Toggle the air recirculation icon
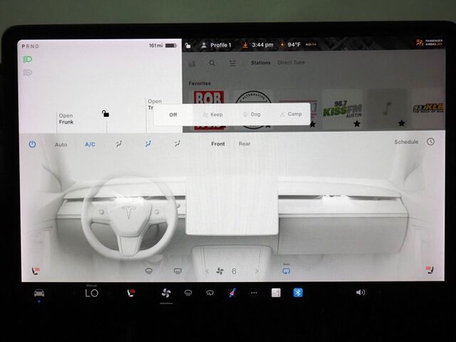The width and height of the screenshot is (456, 342). coord(286,271)
